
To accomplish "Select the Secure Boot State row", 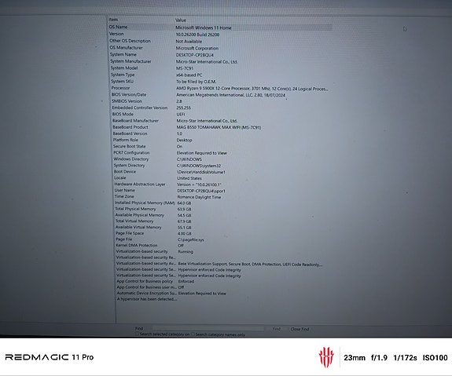I will [148, 146].
